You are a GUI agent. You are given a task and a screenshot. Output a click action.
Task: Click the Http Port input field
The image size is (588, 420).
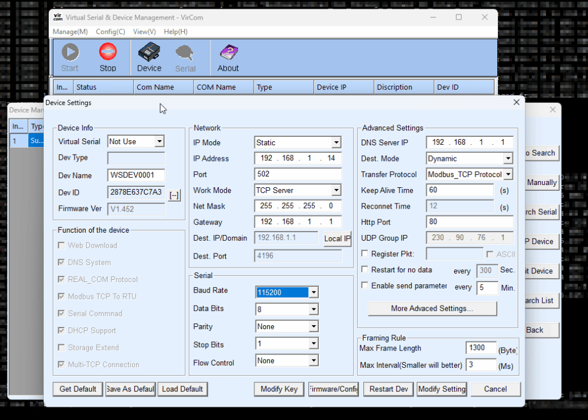[470, 222]
